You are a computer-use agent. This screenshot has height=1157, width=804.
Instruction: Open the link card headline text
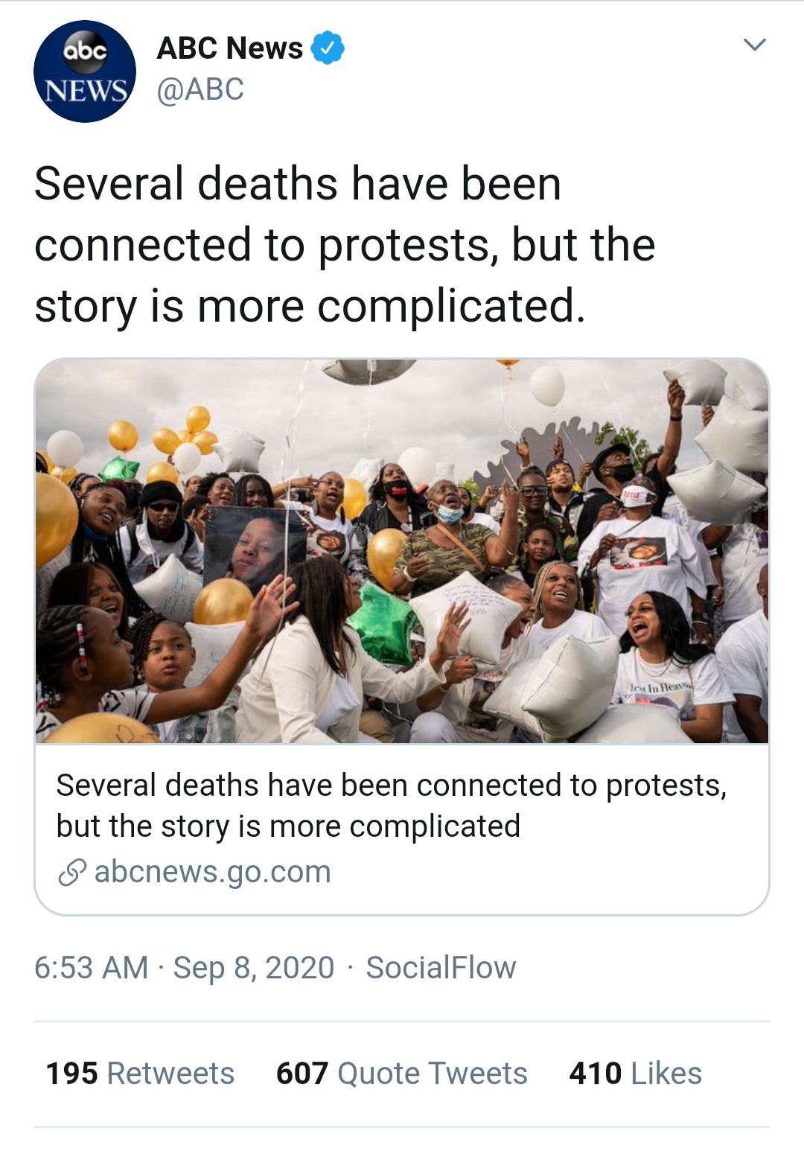tap(392, 806)
